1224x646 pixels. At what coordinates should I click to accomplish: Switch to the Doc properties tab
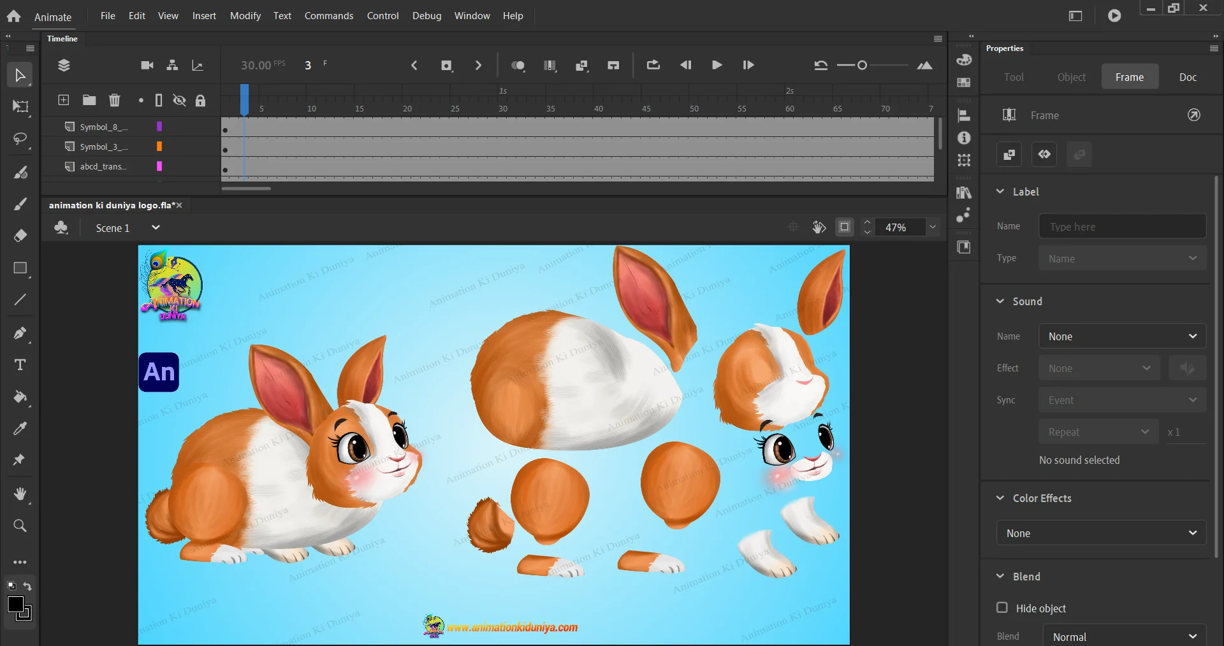[1188, 77]
